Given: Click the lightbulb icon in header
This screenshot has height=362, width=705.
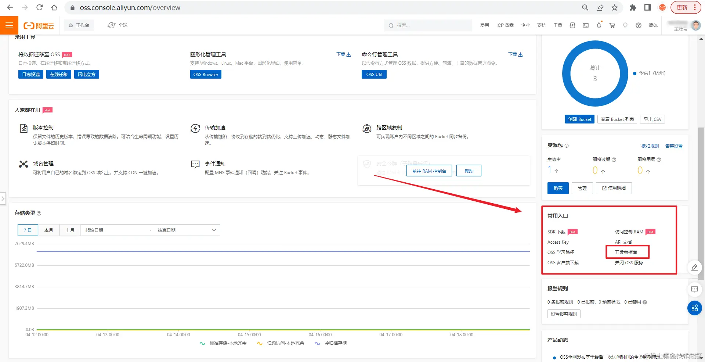Looking at the screenshot, I should pyautogui.click(x=625, y=25).
